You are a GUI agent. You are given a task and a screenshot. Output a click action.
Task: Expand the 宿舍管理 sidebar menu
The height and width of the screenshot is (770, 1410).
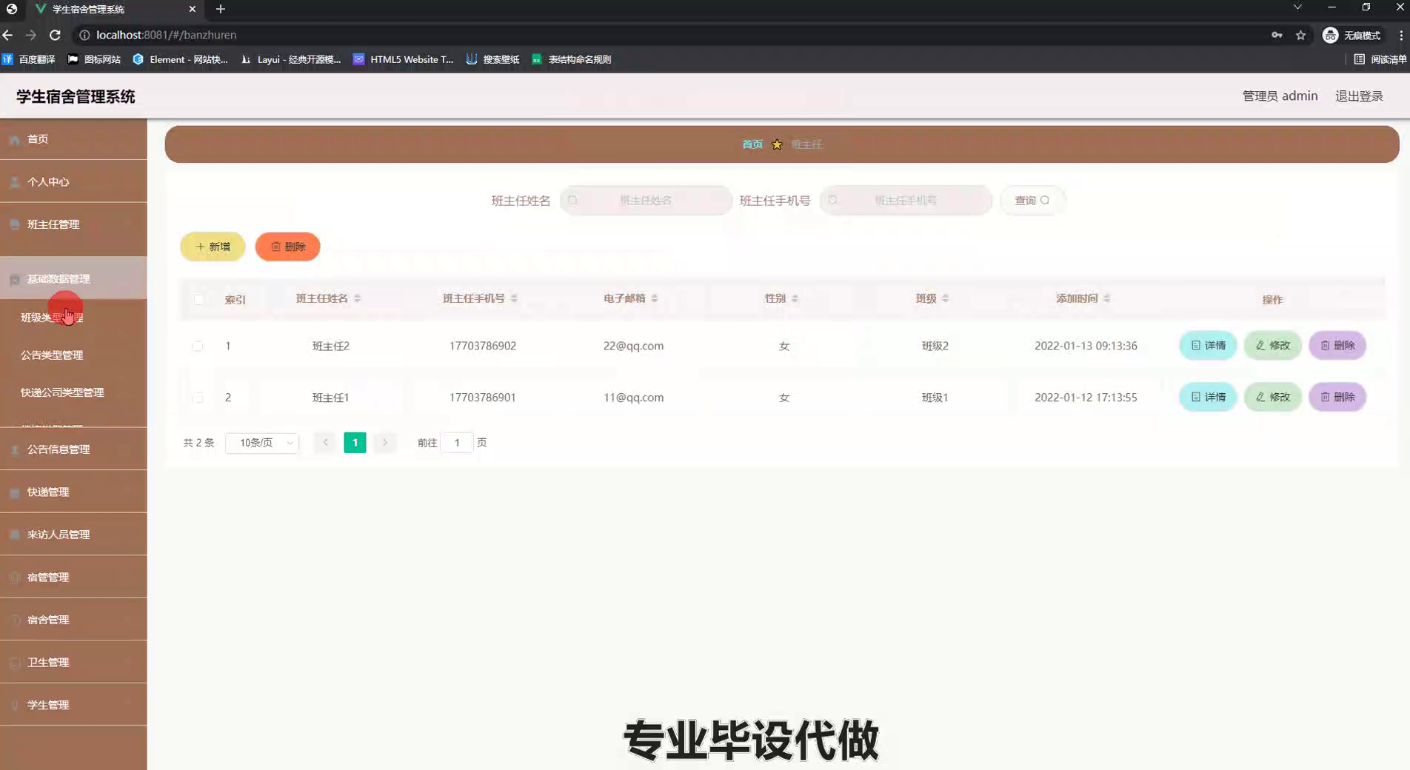pos(73,620)
